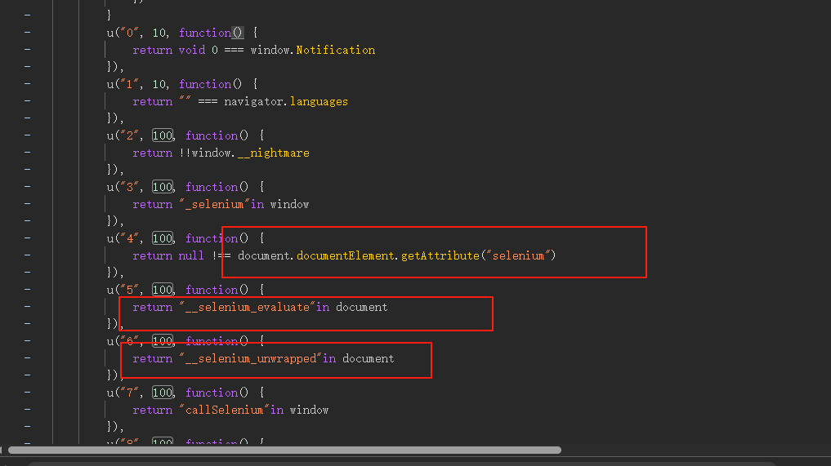Click the void keyword in return void 0
Viewport: 831px width, 466px height.
click(192, 50)
